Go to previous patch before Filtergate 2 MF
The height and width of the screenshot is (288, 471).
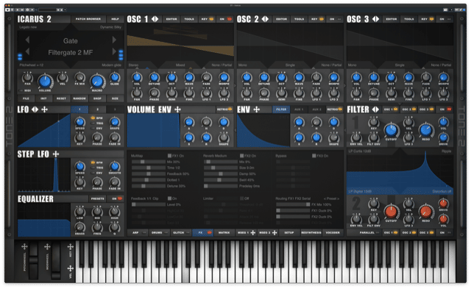(27, 51)
